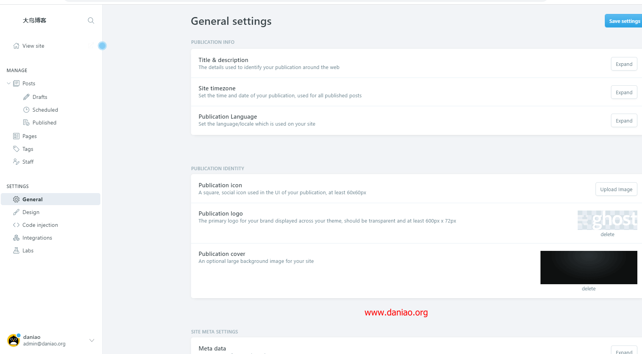Expand the Title & description section

pos(624,64)
